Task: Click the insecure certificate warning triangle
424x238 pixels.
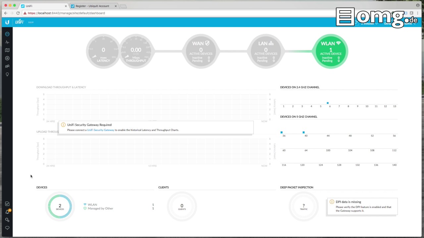Action: click(25, 13)
